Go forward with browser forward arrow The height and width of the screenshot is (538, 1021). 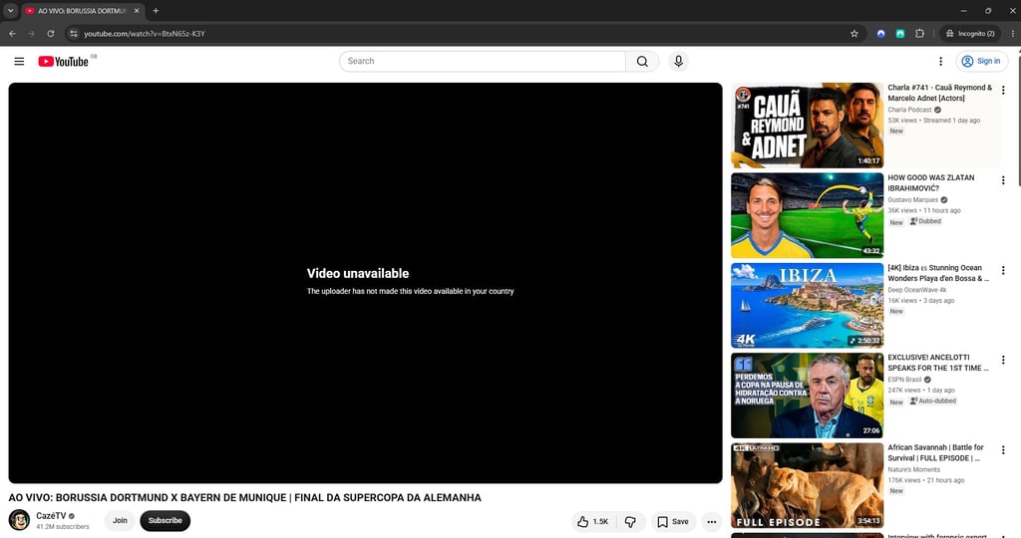(31, 33)
